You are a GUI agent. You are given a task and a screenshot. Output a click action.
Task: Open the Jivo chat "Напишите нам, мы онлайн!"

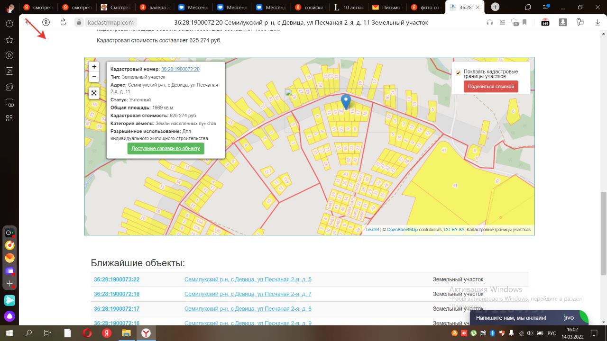[x=529, y=318]
